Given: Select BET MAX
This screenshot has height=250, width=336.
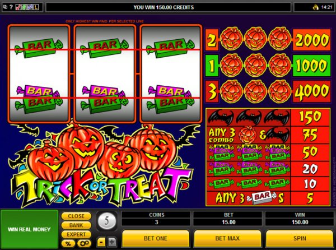Looking at the screenshot, I should 227,238.
